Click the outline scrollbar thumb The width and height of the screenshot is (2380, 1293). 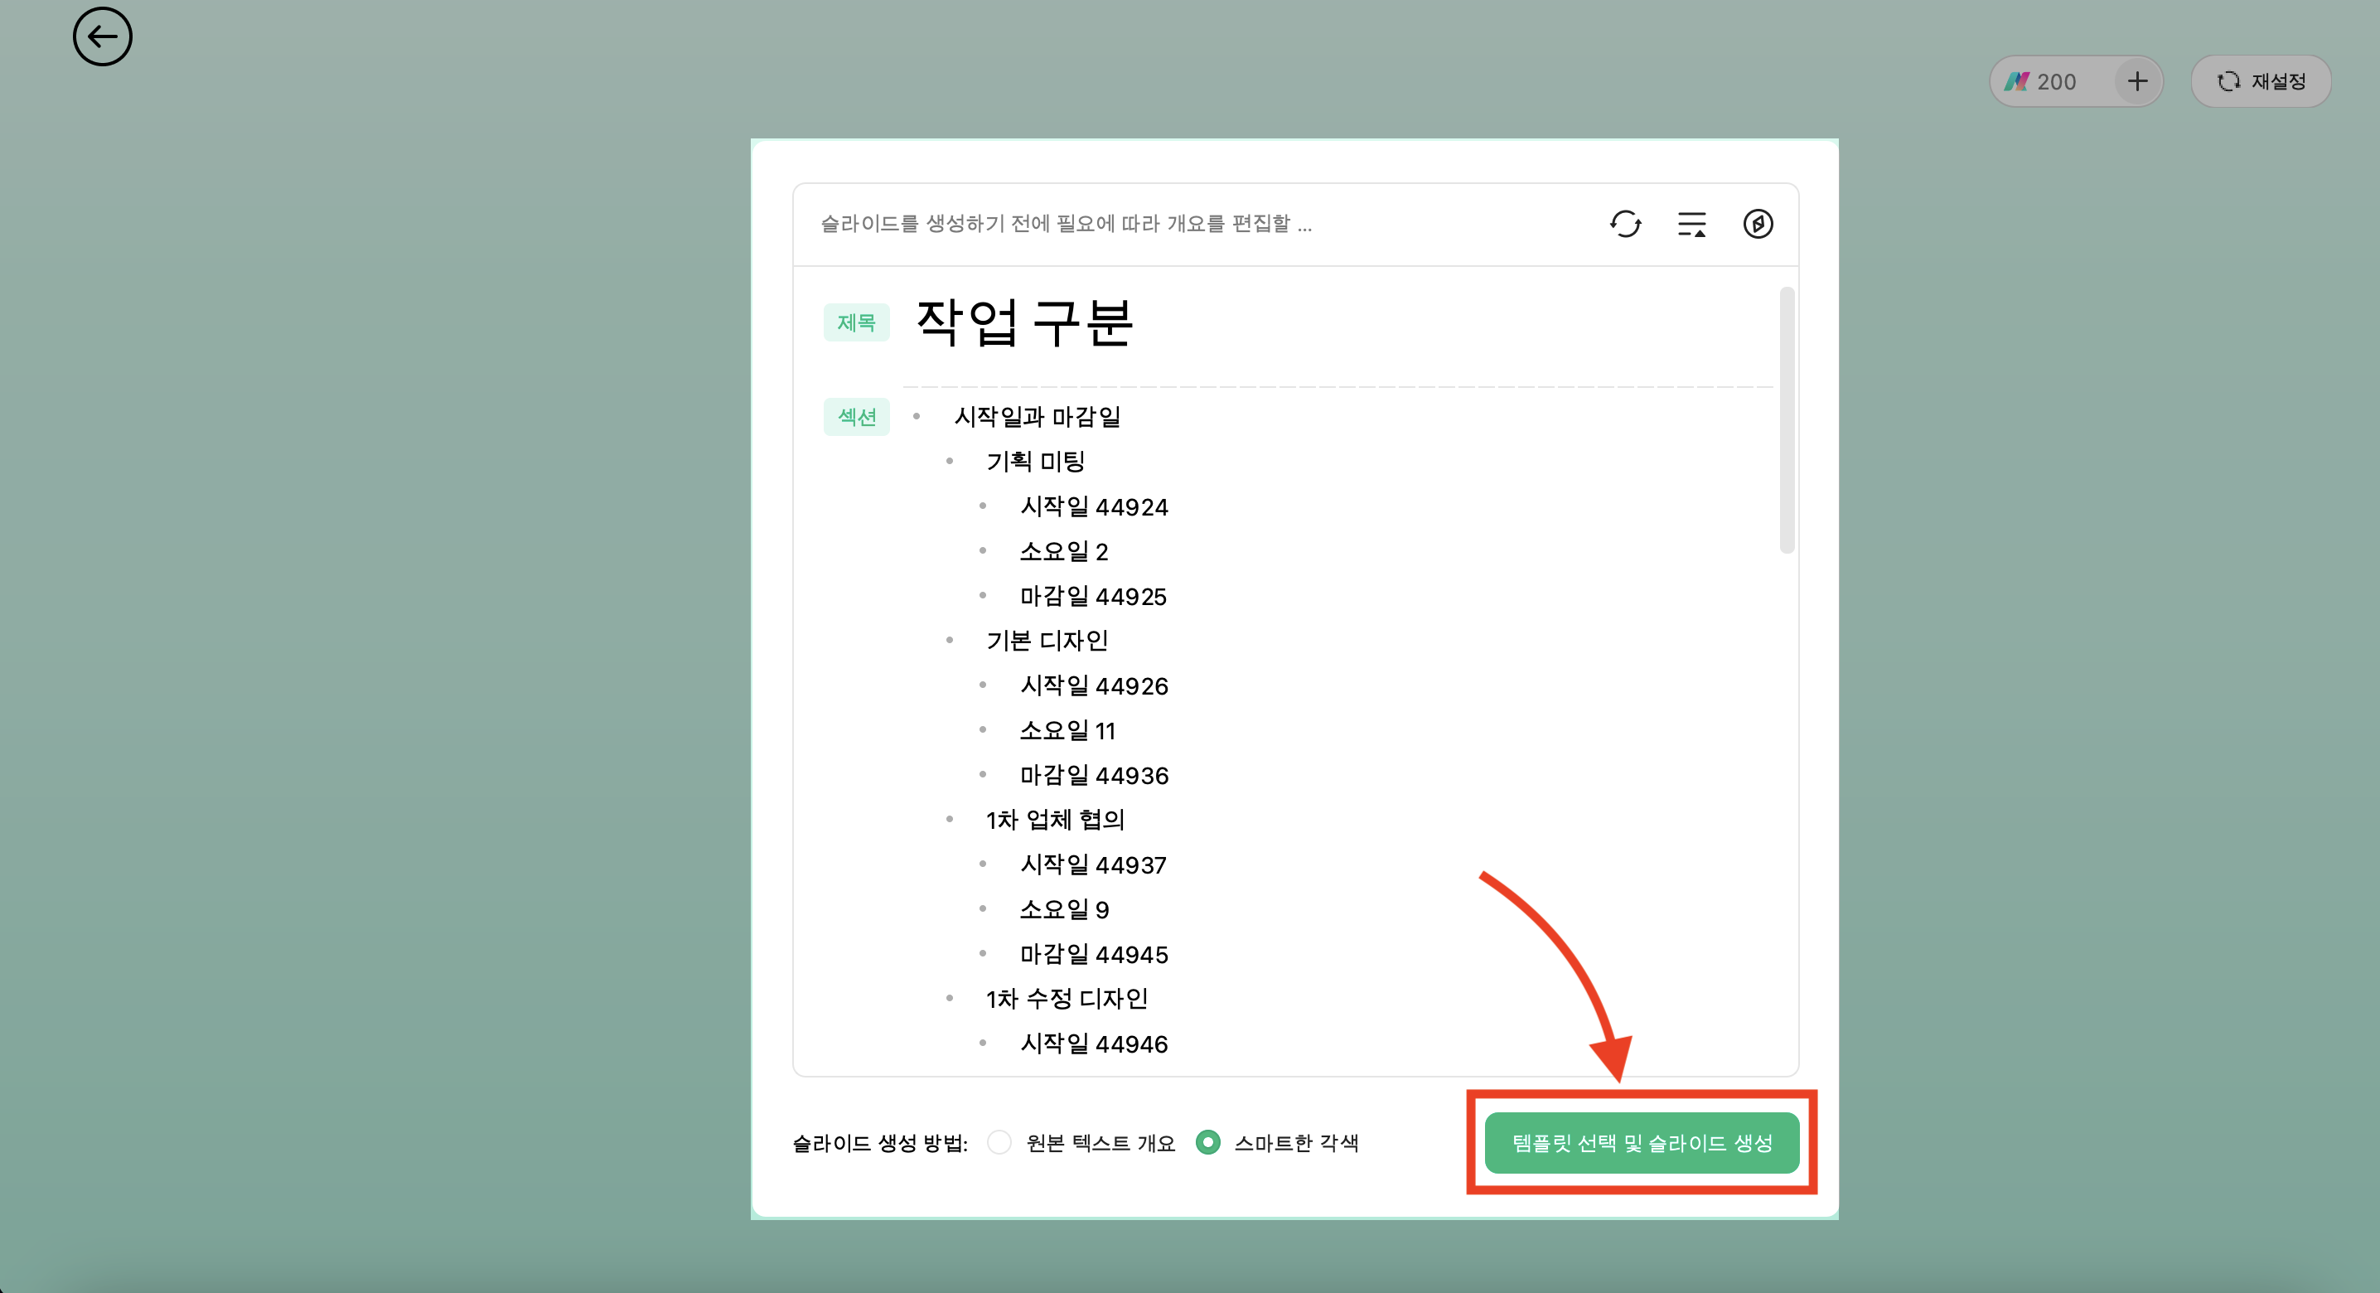(x=1787, y=420)
